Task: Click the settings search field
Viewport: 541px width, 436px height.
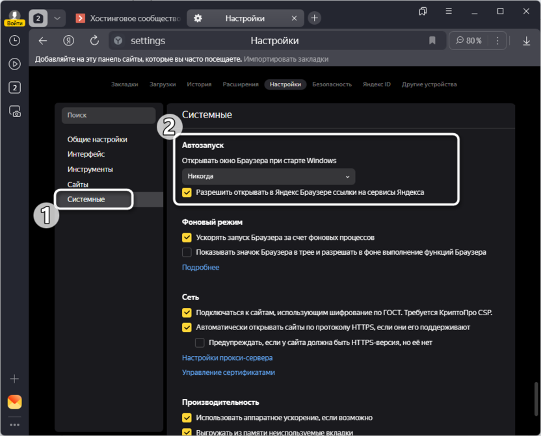Action: click(x=108, y=115)
